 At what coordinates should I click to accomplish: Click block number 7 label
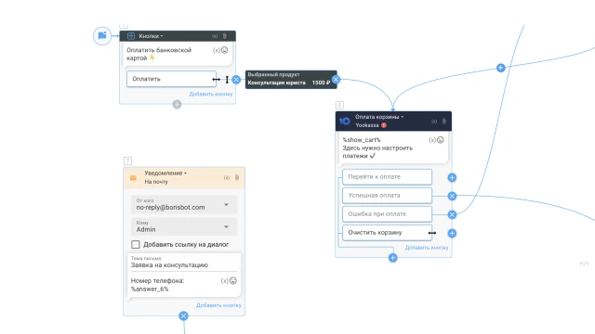click(127, 161)
